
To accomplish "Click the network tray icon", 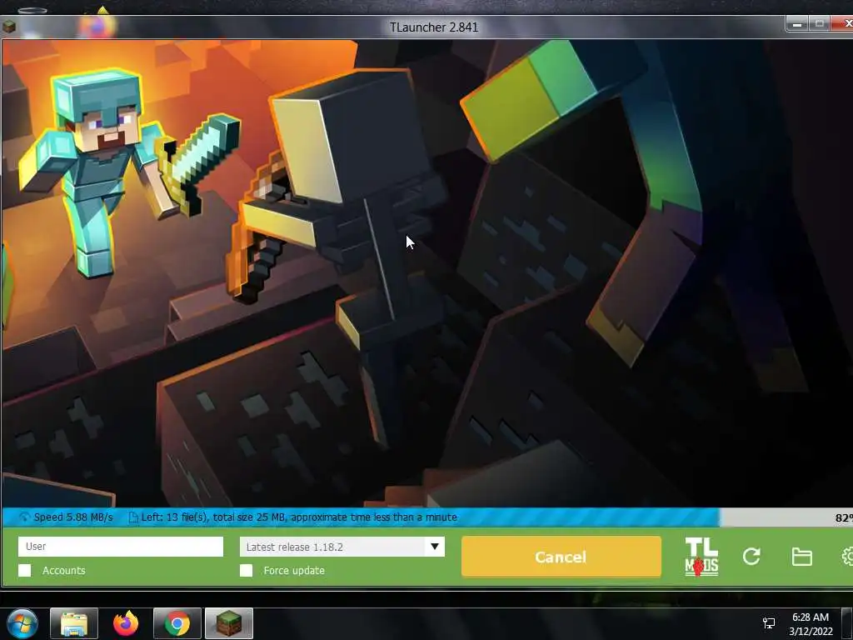I will [769, 623].
